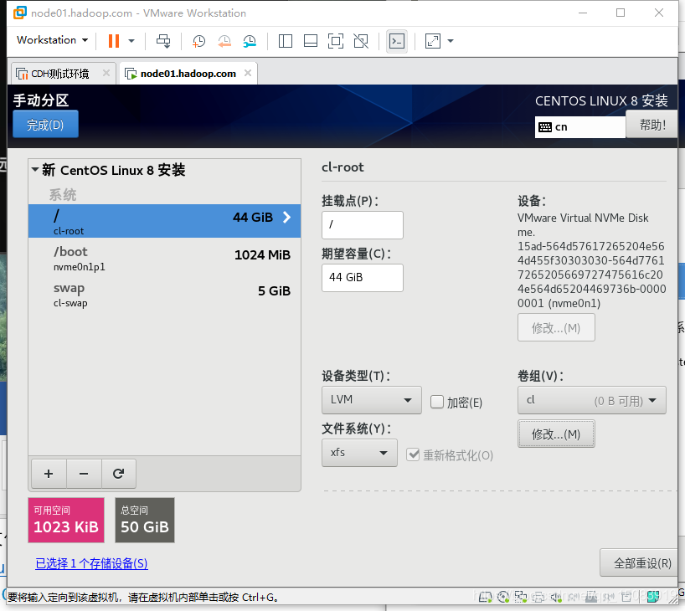Open the power options dropdown arrow

(x=131, y=41)
